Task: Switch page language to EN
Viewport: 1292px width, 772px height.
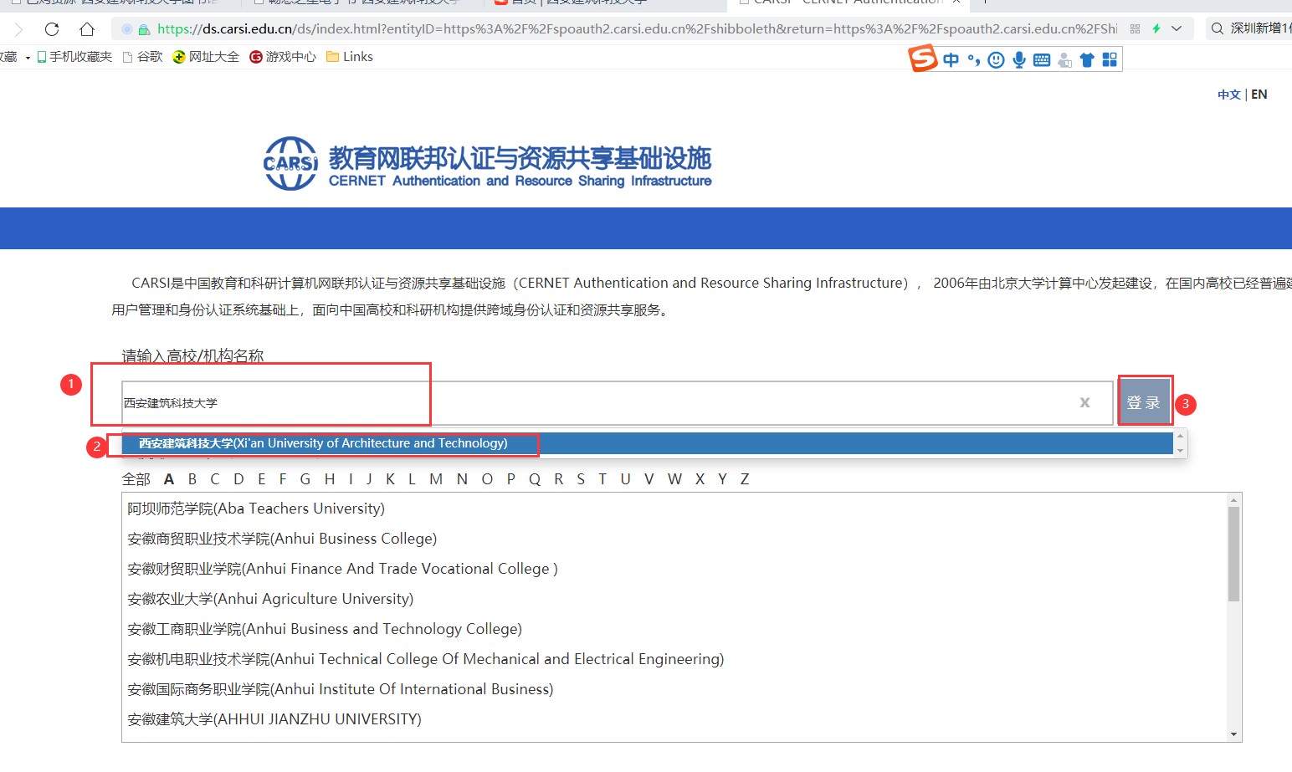Action: (1259, 95)
